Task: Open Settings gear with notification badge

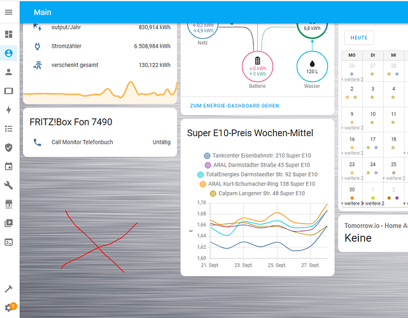Action: tap(8, 308)
